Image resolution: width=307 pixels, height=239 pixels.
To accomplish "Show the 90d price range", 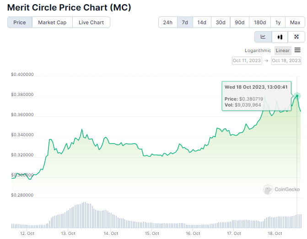I will click(239, 22).
